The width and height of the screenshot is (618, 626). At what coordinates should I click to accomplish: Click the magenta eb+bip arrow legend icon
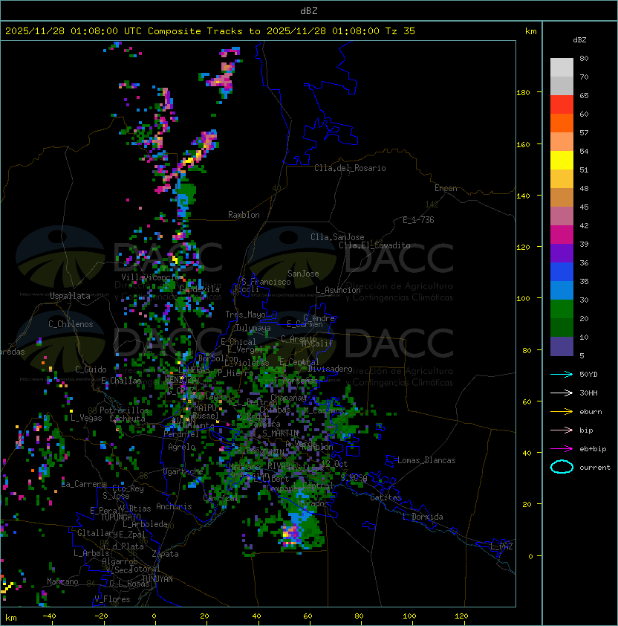[x=562, y=449]
